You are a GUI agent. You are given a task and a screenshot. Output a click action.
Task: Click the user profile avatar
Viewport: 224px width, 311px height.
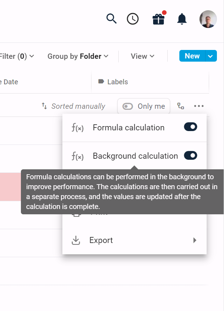click(x=208, y=19)
